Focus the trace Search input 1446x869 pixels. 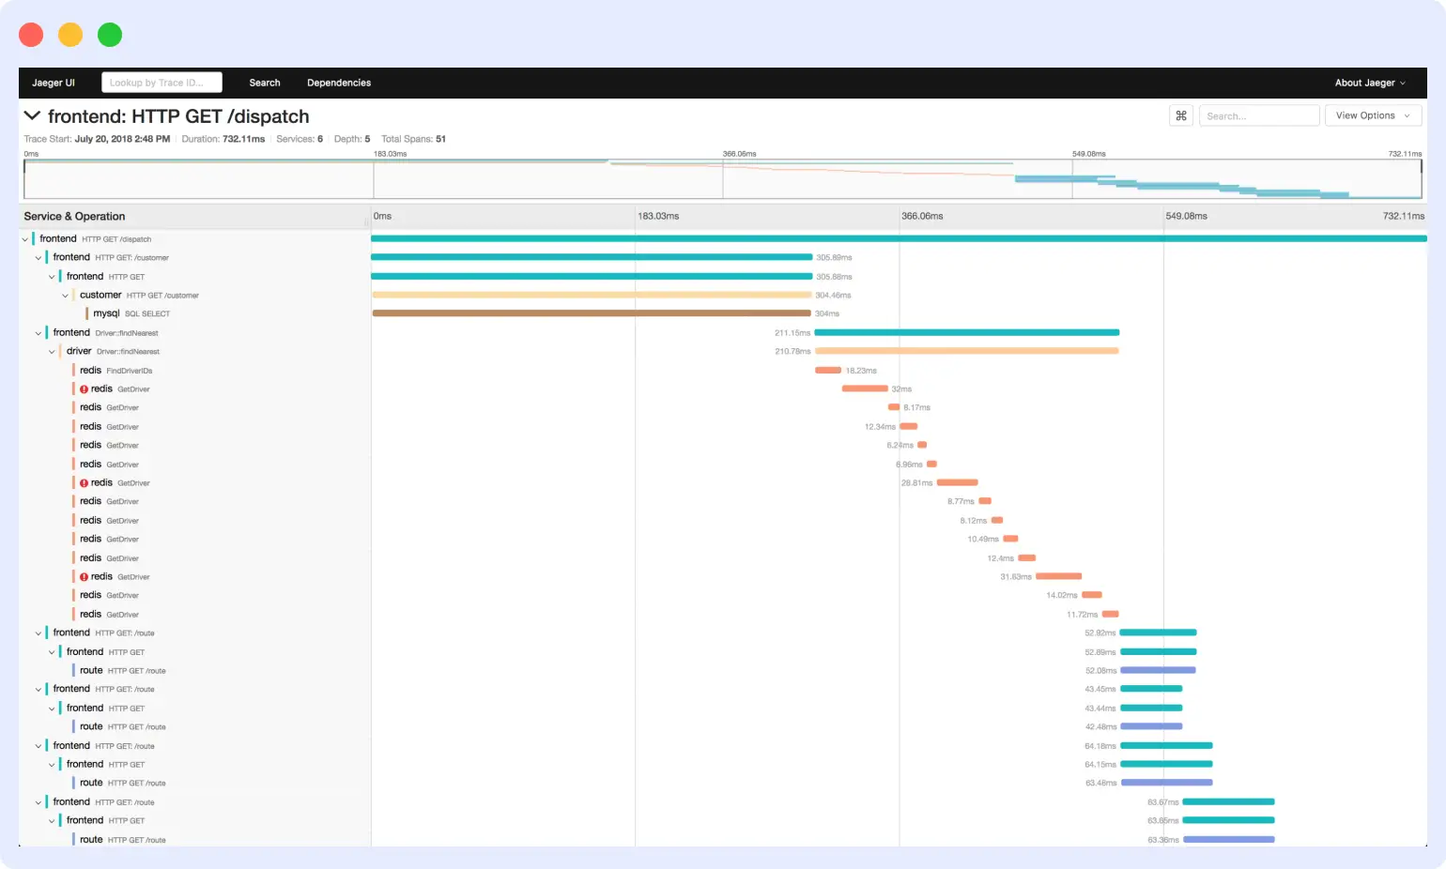[1259, 115]
